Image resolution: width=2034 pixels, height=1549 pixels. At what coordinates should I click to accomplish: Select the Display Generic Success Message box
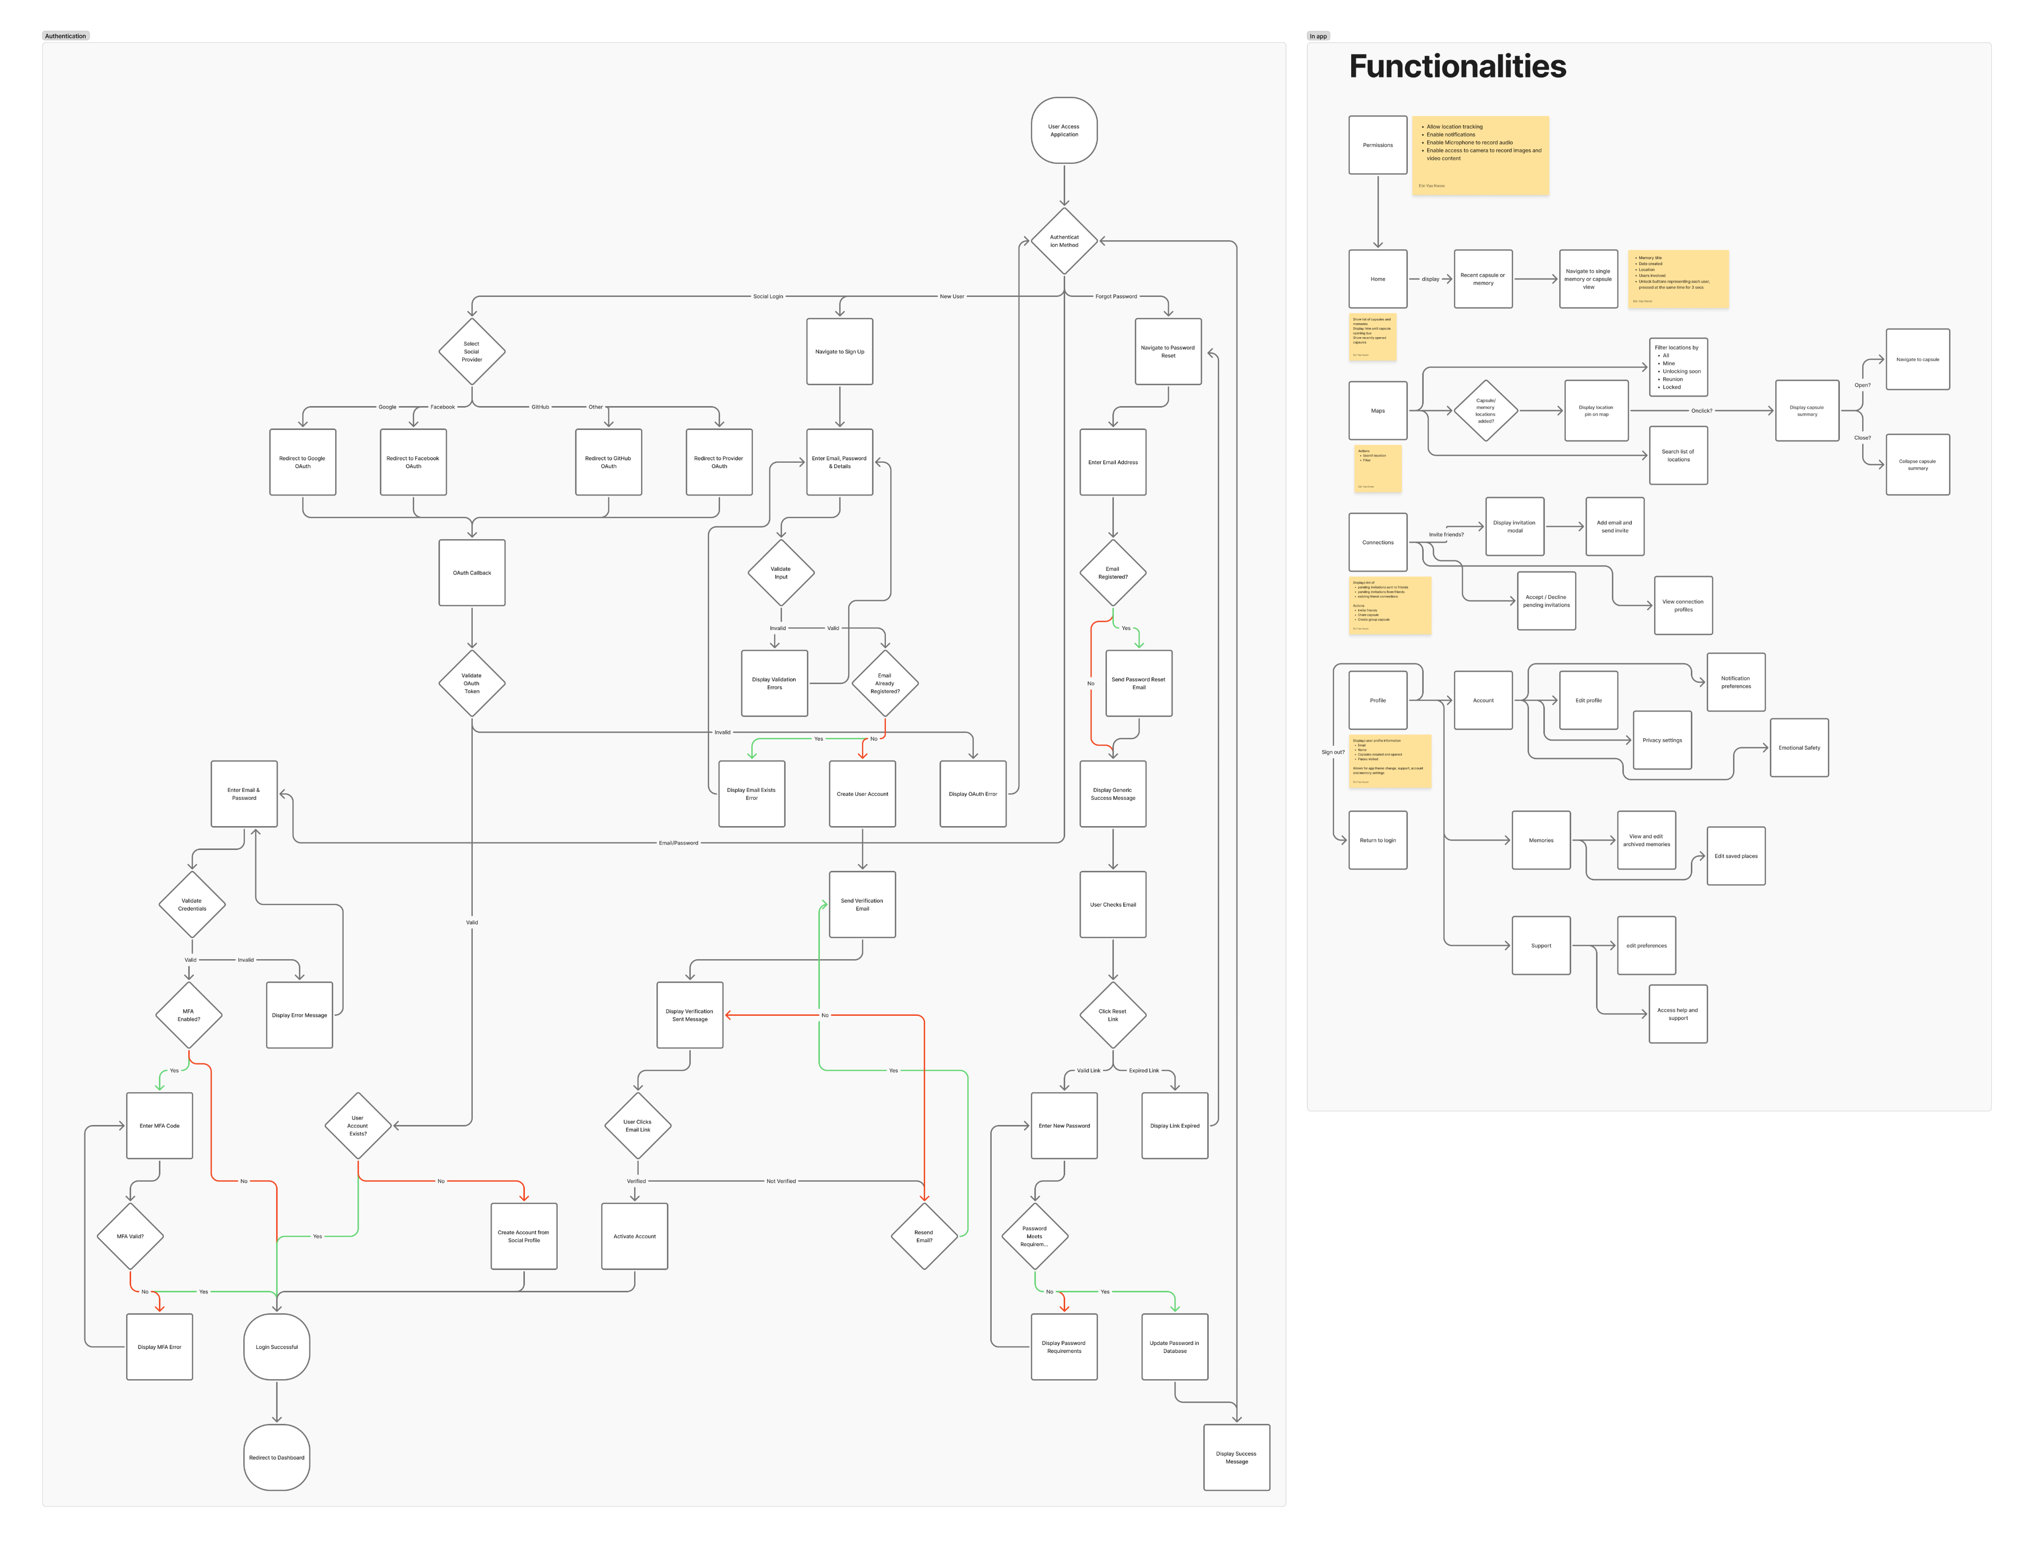coord(1113,794)
